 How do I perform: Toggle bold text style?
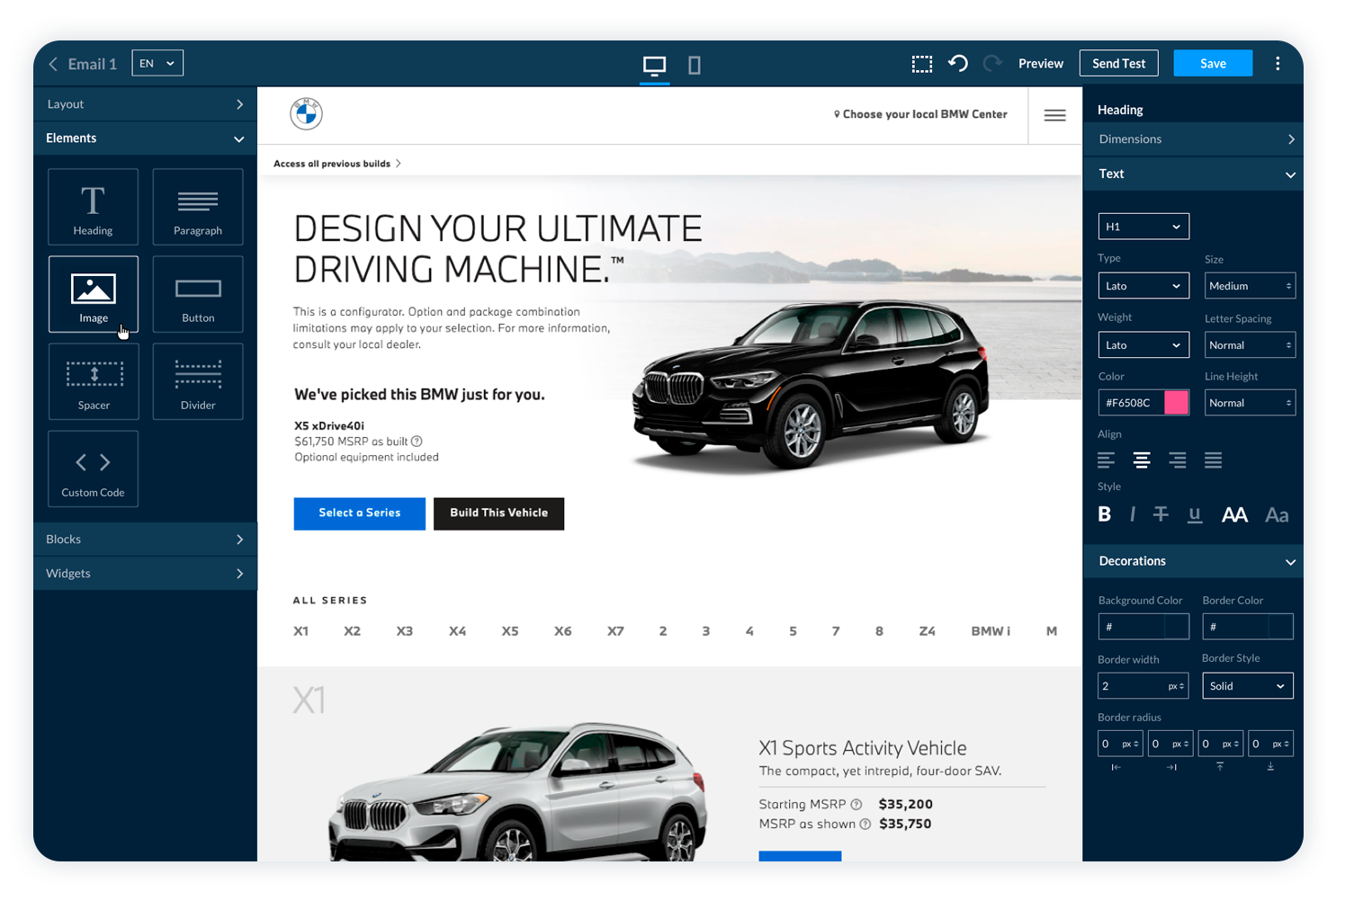coord(1105,514)
